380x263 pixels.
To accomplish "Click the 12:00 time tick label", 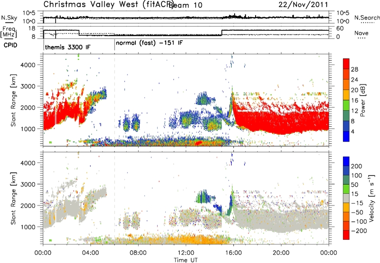I will pos(186,253).
